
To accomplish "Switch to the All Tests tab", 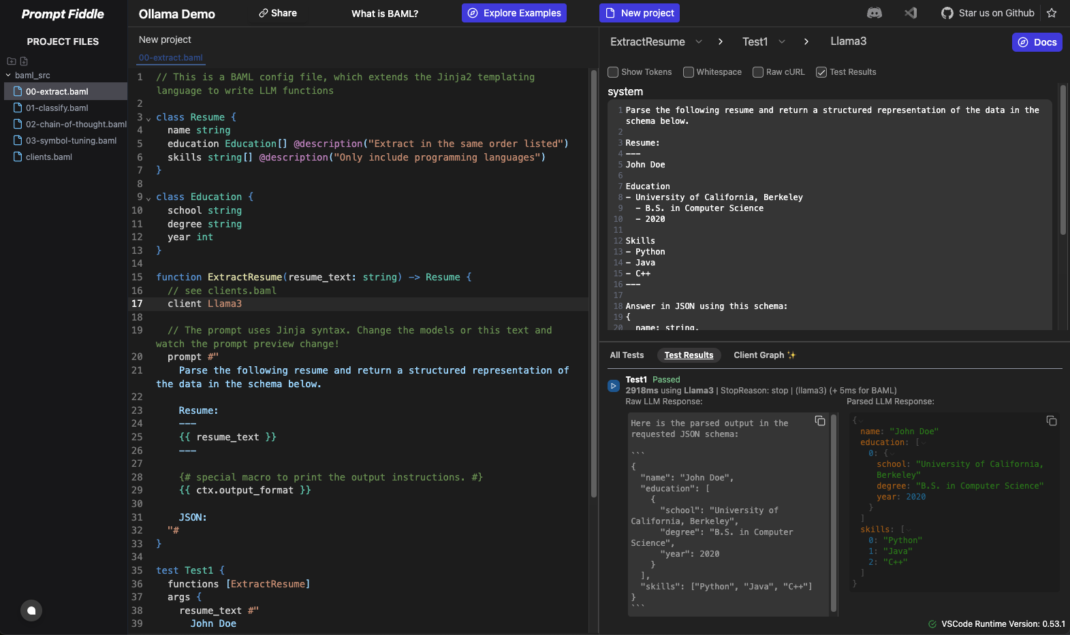I will click(627, 355).
